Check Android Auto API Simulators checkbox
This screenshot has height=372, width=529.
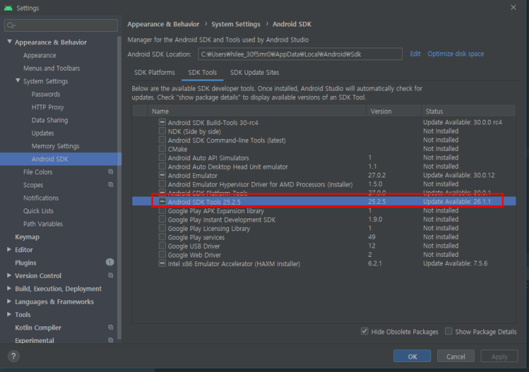(x=162, y=158)
